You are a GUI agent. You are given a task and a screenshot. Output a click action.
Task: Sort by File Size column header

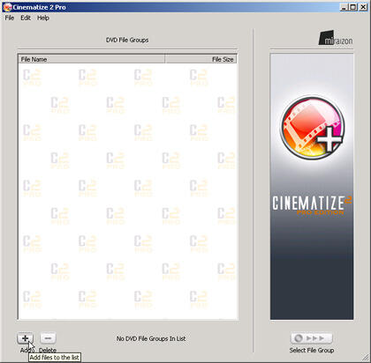[x=201, y=59]
